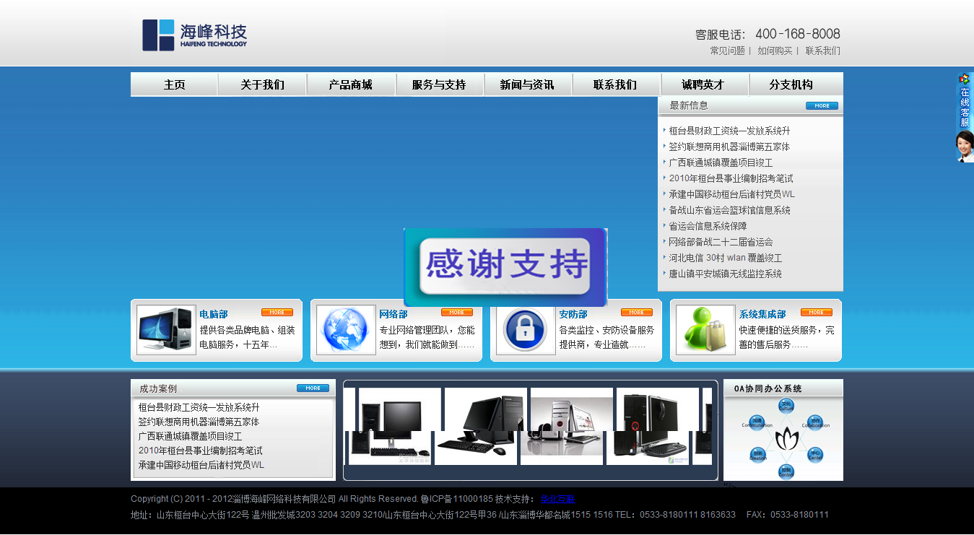Open the 新闻与资讯 menu item
Viewport: 974px width, 535px height.
pyautogui.click(x=528, y=84)
